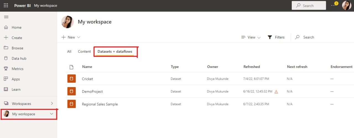Screen dimensions: 354x138
Task: Open Metrics trophy icon
Action: (x=6, y=69)
